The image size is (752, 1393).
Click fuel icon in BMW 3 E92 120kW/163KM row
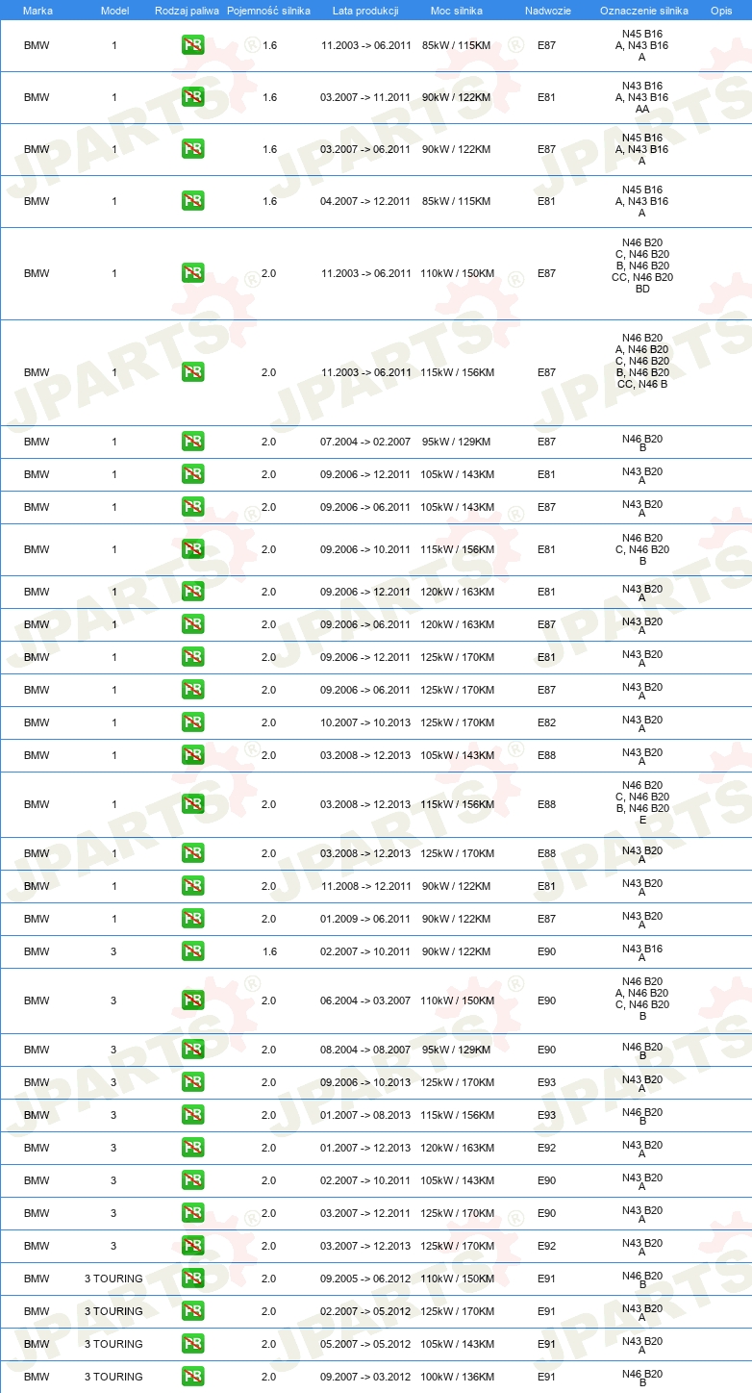click(192, 1148)
